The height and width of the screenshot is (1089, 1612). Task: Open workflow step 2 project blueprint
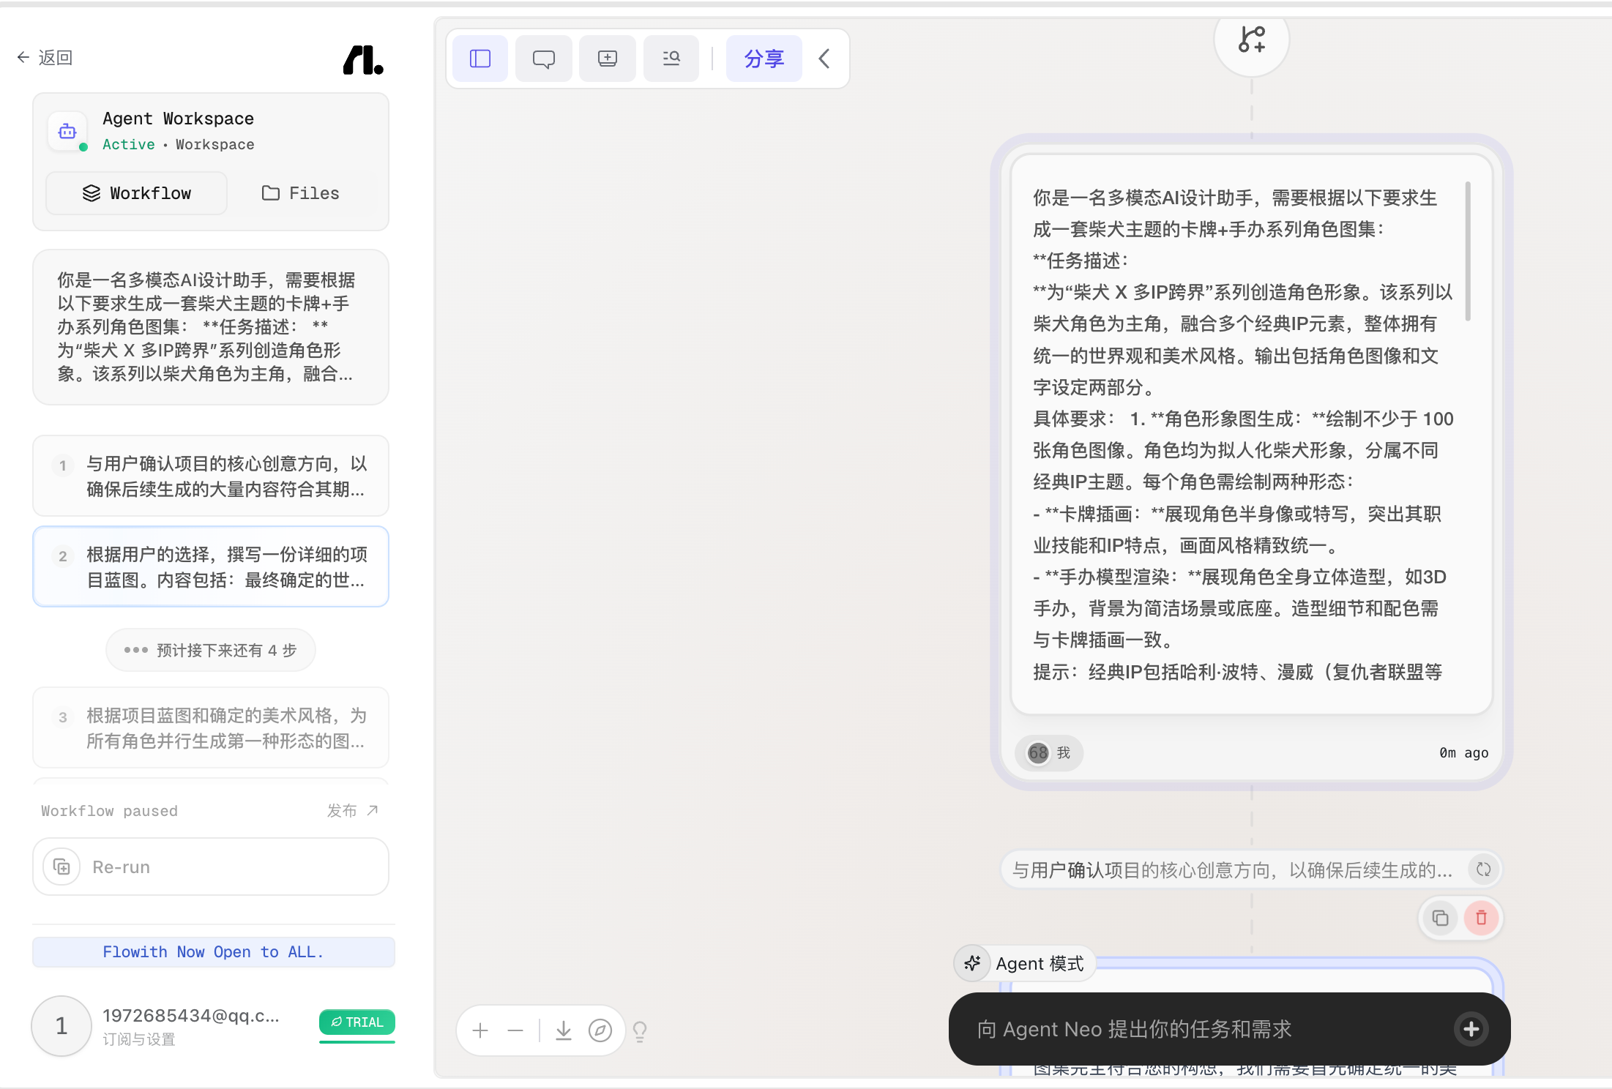211,566
